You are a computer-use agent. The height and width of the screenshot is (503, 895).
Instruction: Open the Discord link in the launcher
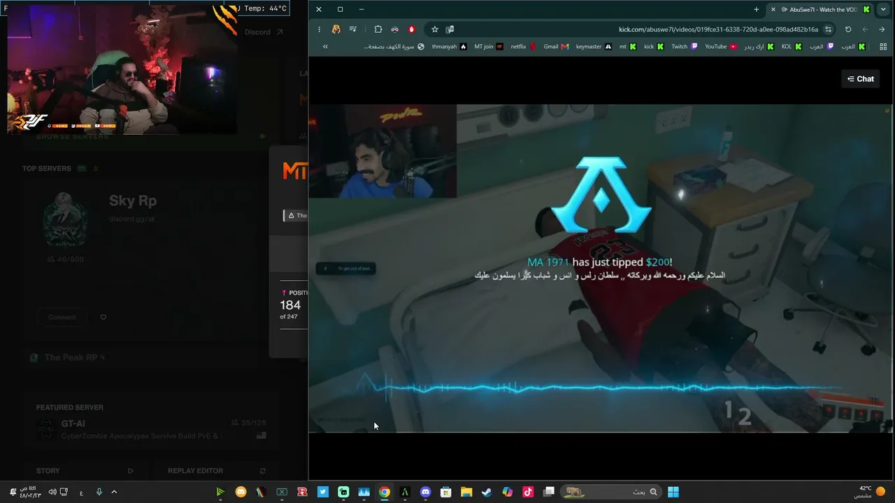pos(264,32)
